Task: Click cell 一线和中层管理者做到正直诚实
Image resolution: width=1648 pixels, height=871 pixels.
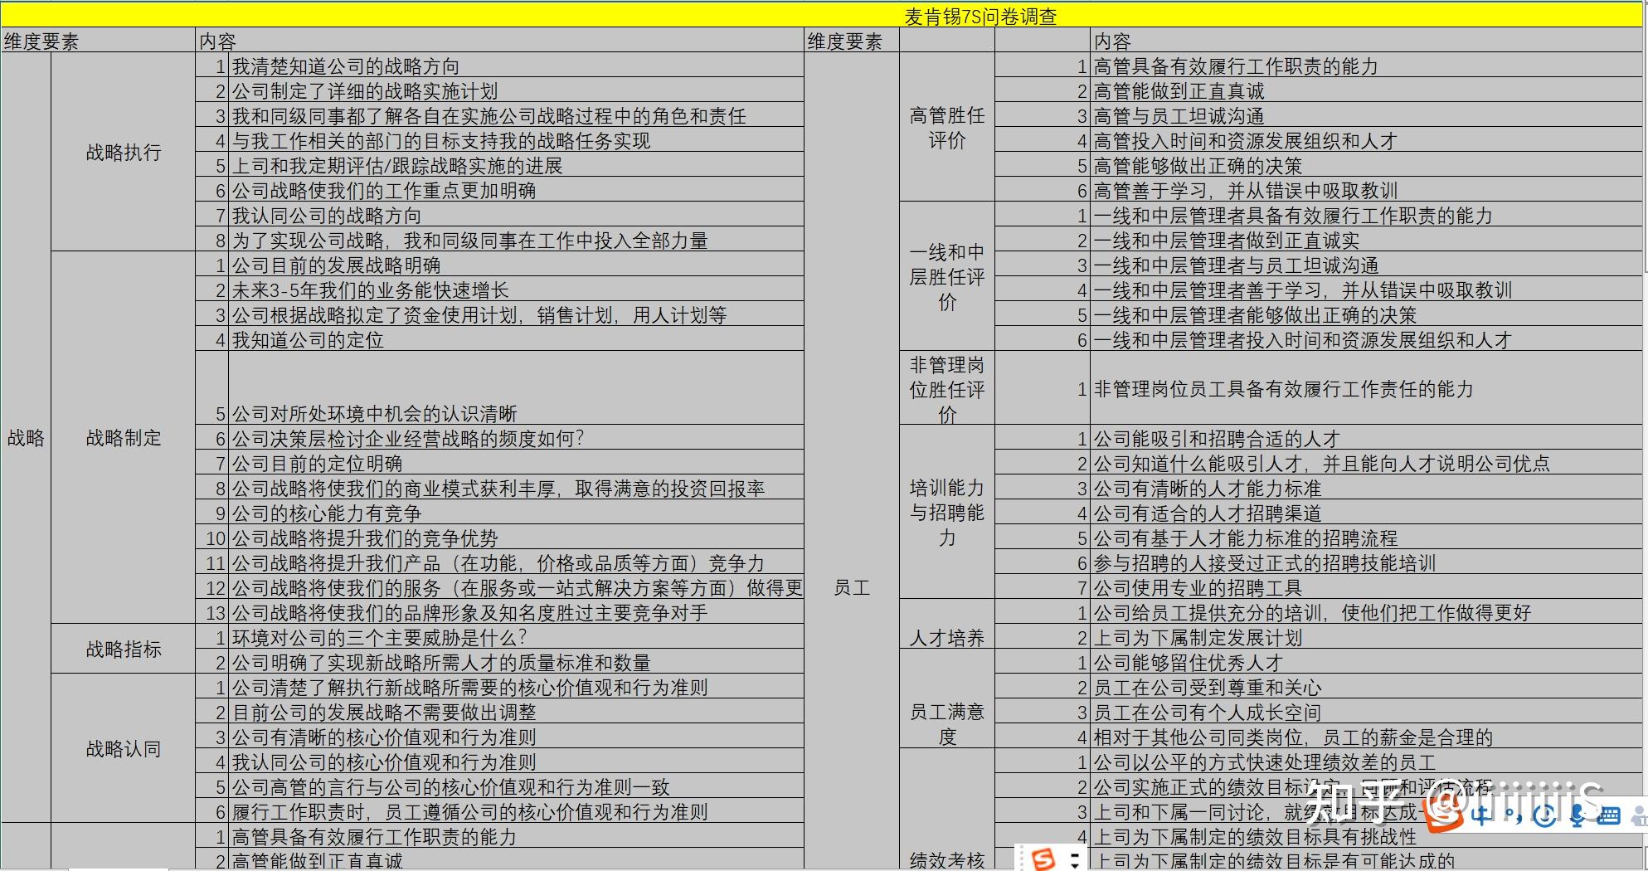Action: pyautogui.click(x=1367, y=241)
